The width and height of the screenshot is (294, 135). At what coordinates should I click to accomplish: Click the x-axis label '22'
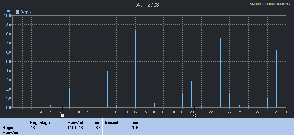pyautogui.click(x=211, y=112)
